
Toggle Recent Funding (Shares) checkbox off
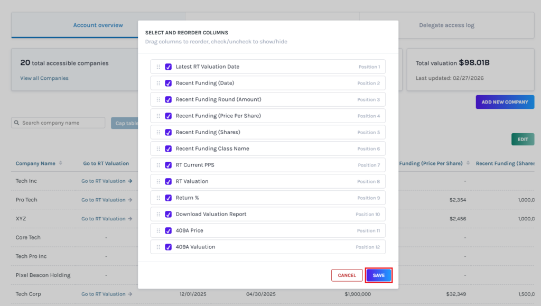[168, 133]
